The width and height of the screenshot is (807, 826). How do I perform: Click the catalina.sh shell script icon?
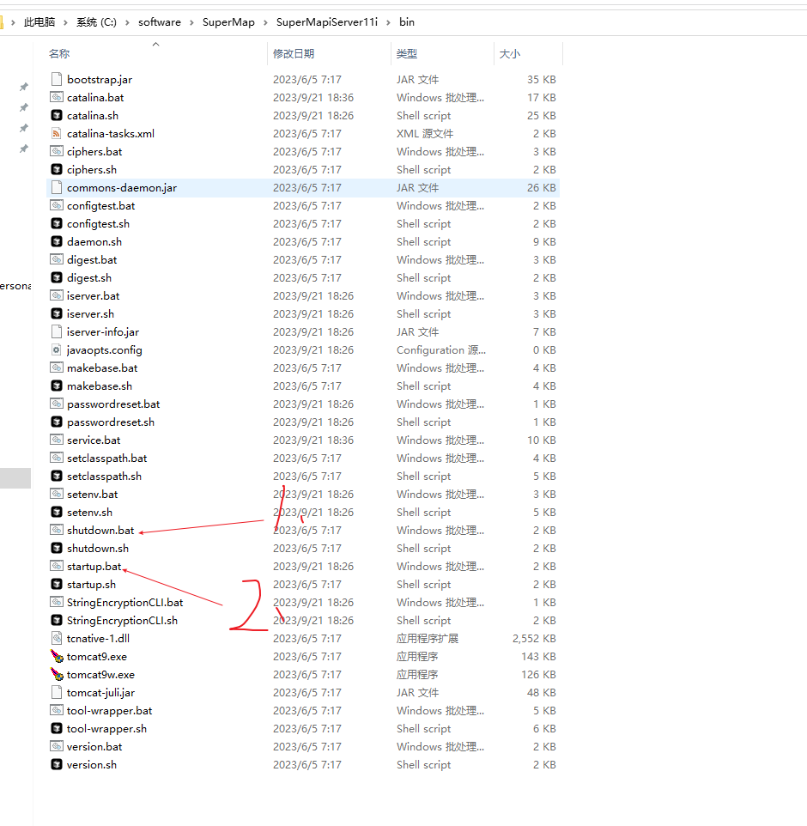[57, 115]
